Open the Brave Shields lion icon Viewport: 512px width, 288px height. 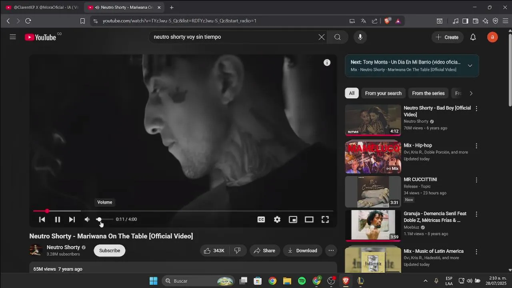(x=387, y=21)
